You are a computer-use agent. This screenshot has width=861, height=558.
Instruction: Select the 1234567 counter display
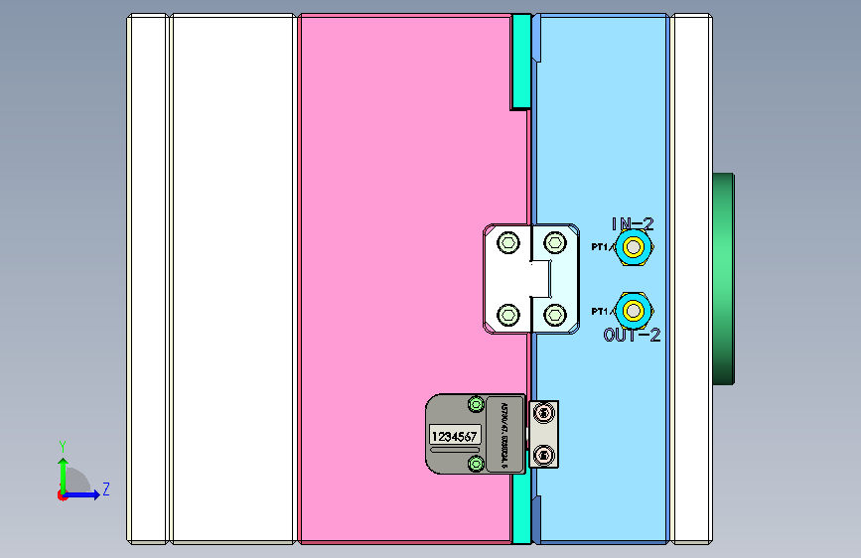pyautogui.click(x=455, y=436)
